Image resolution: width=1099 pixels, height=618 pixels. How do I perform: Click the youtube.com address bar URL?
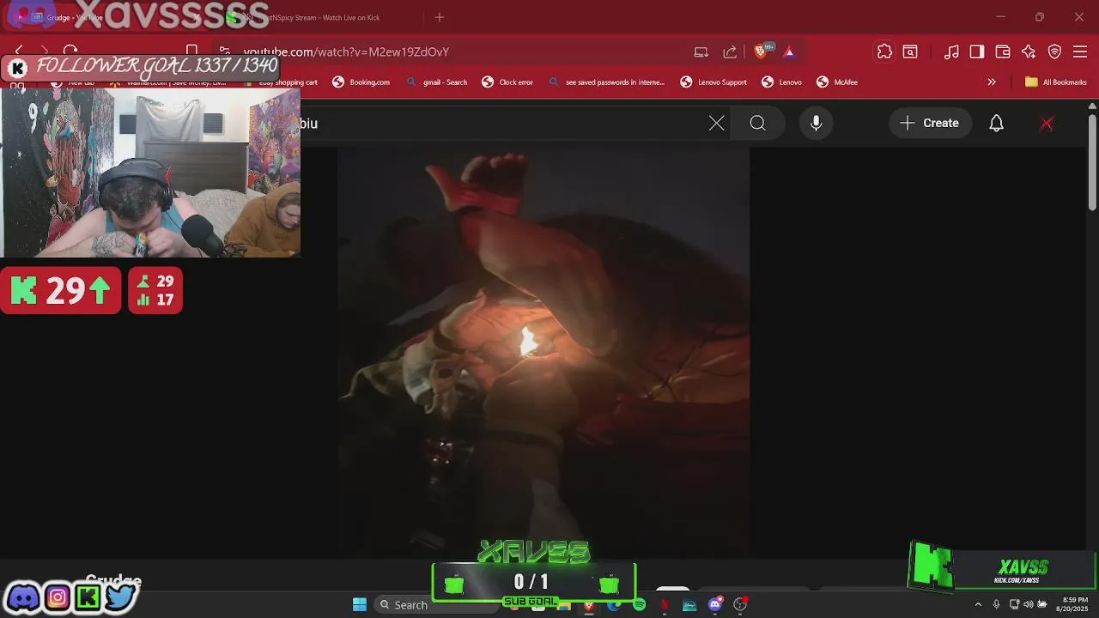pyautogui.click(x=346, y=51)
